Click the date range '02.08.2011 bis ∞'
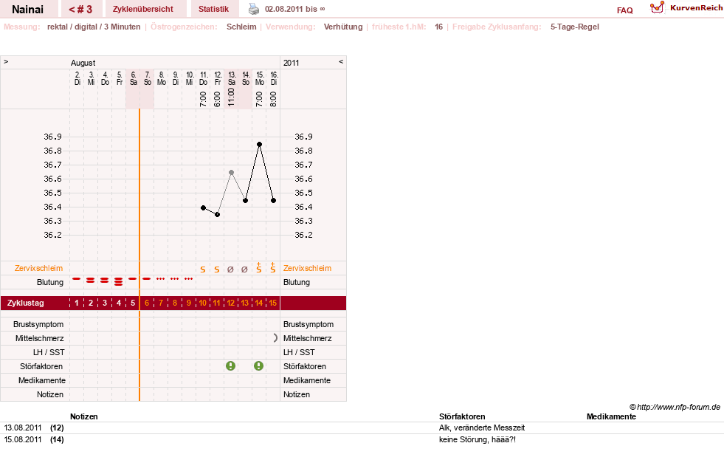The height and width of the screenshot is (460, 724). (294, 9)
